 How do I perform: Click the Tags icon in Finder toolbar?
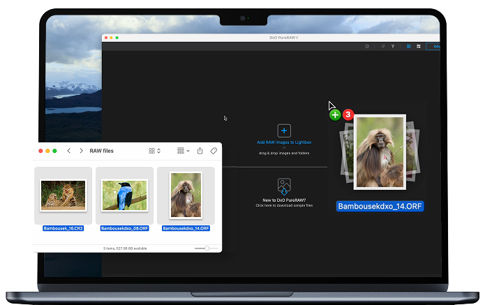pyautogui.click(x=214, y=151)
